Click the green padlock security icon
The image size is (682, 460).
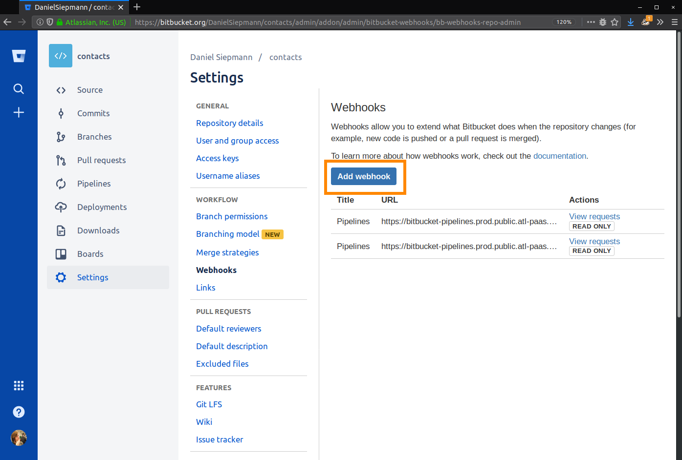pyautogui.click(x=60, y=22)
